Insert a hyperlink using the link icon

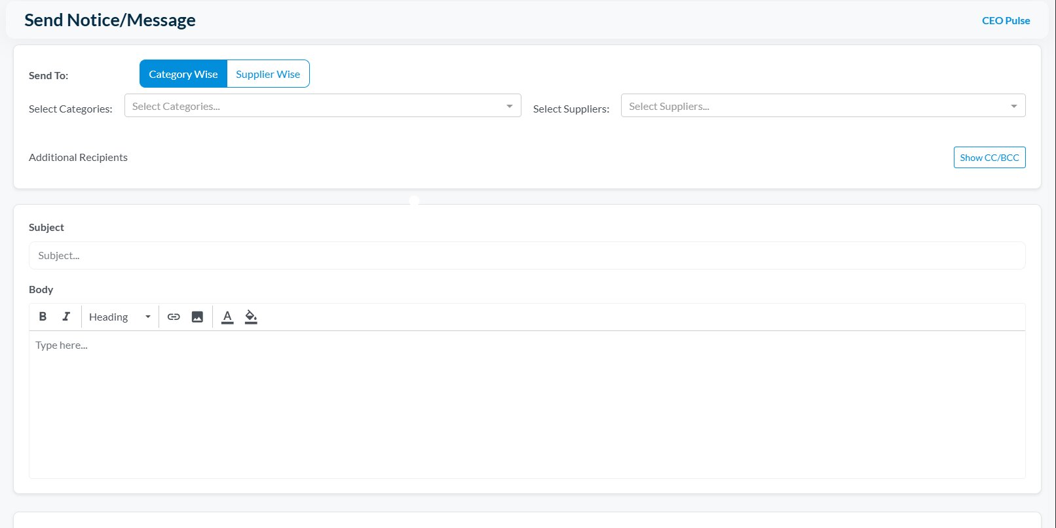click(174, 317)
